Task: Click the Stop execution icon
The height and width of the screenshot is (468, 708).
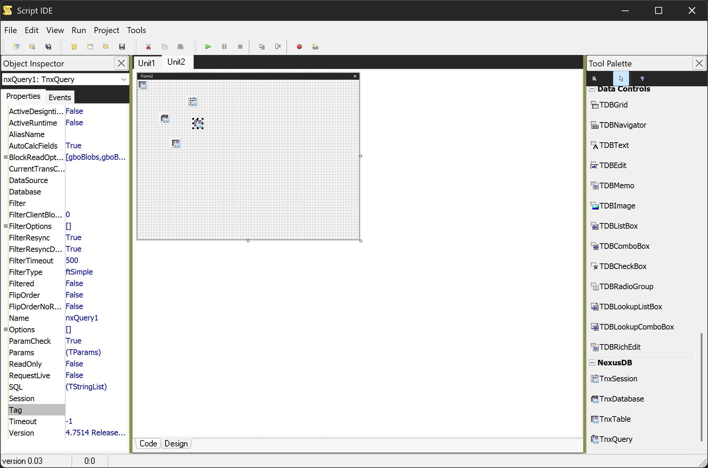Action: click(240, 47)
